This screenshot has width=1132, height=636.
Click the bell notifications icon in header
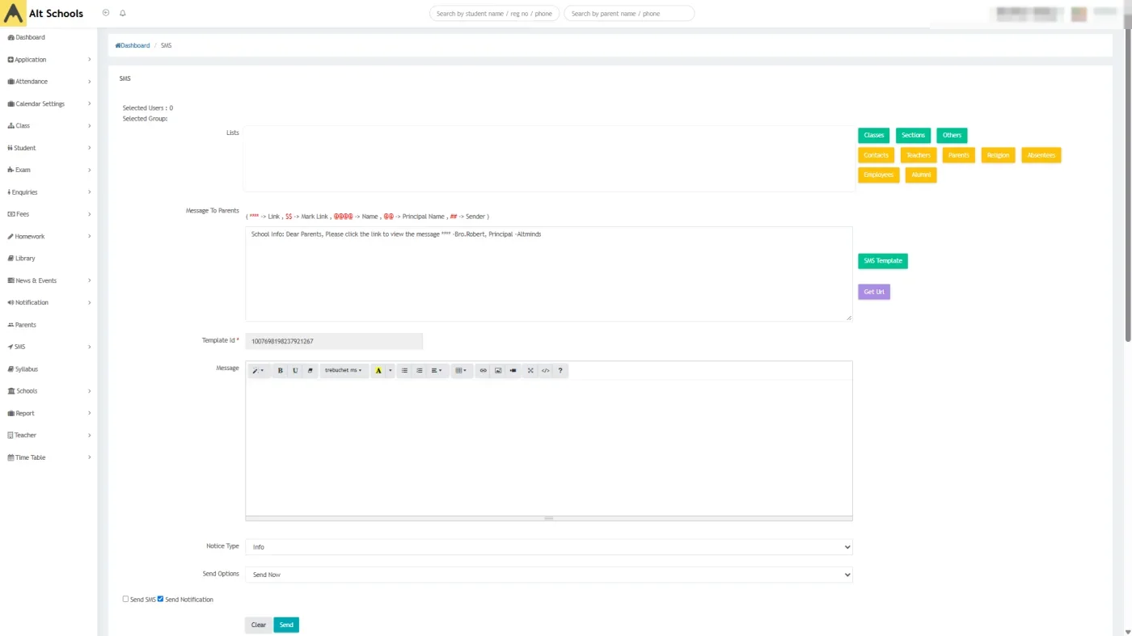pyautogui.click(x=123, y=13)
